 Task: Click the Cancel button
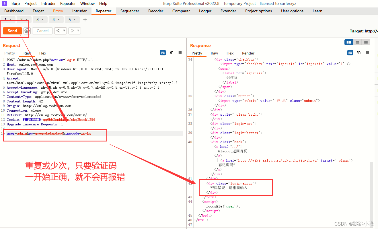coord(42,31)
